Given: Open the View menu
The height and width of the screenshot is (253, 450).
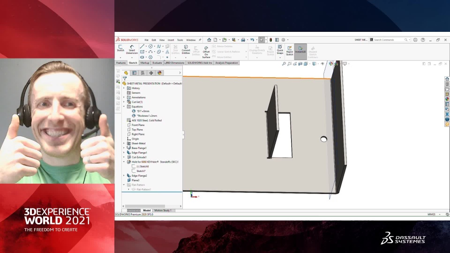Looking at the screenshot, I should click(162, 40).
